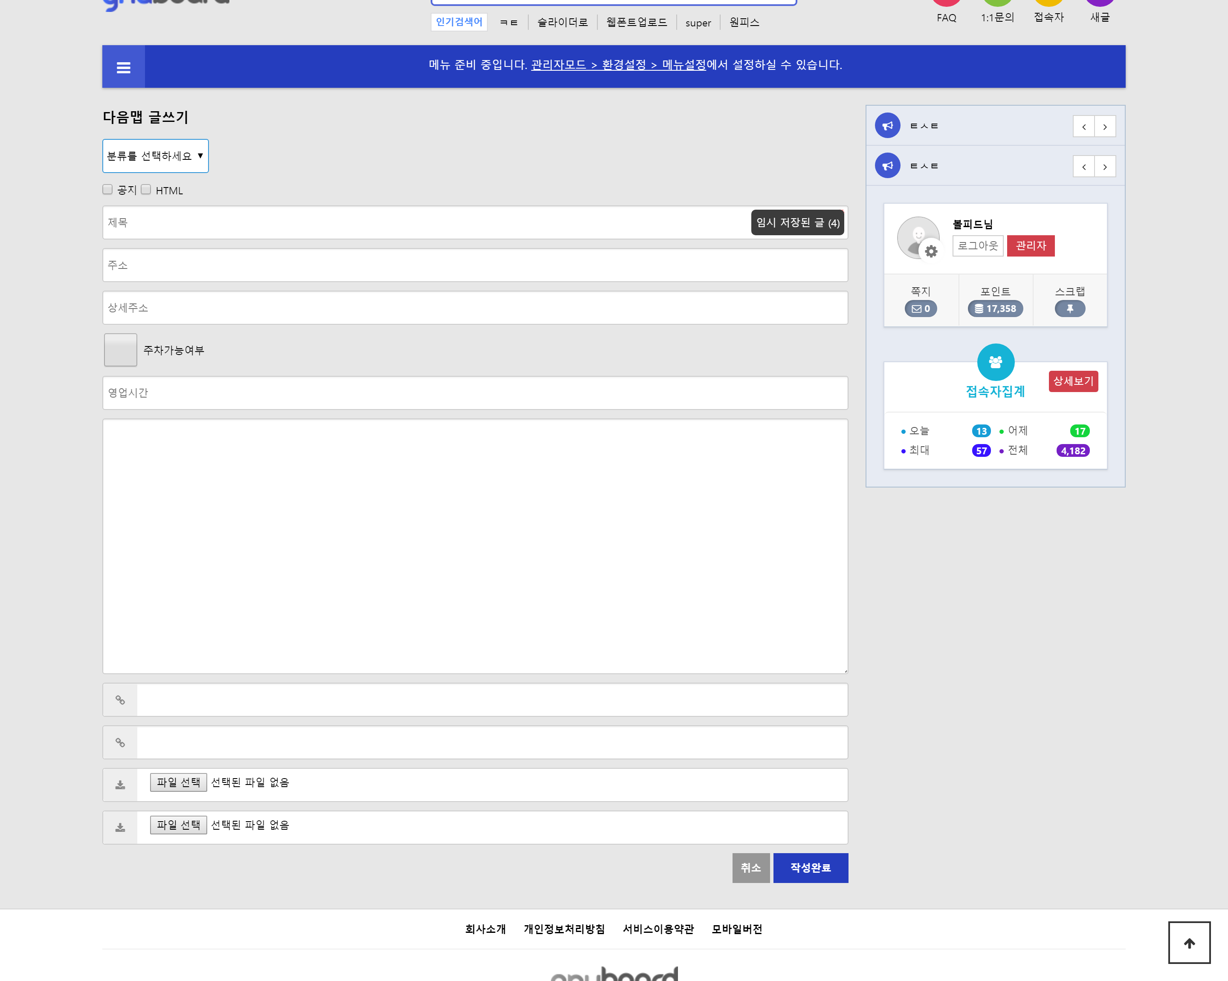Click previous chevron on second notice row
This screenshot has width=1228, height=981.
(x=1083, y=167)
